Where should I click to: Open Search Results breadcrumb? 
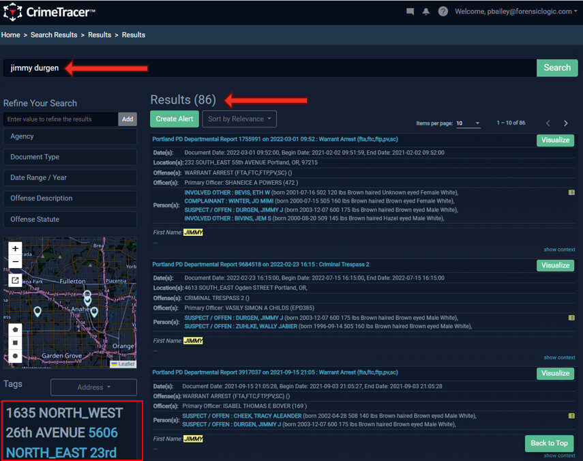[x=54, y=35]
